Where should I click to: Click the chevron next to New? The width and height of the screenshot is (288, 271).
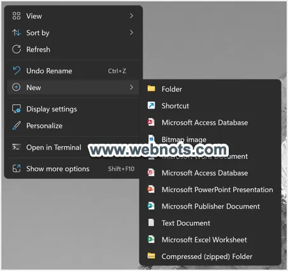(x=131, y=87)
